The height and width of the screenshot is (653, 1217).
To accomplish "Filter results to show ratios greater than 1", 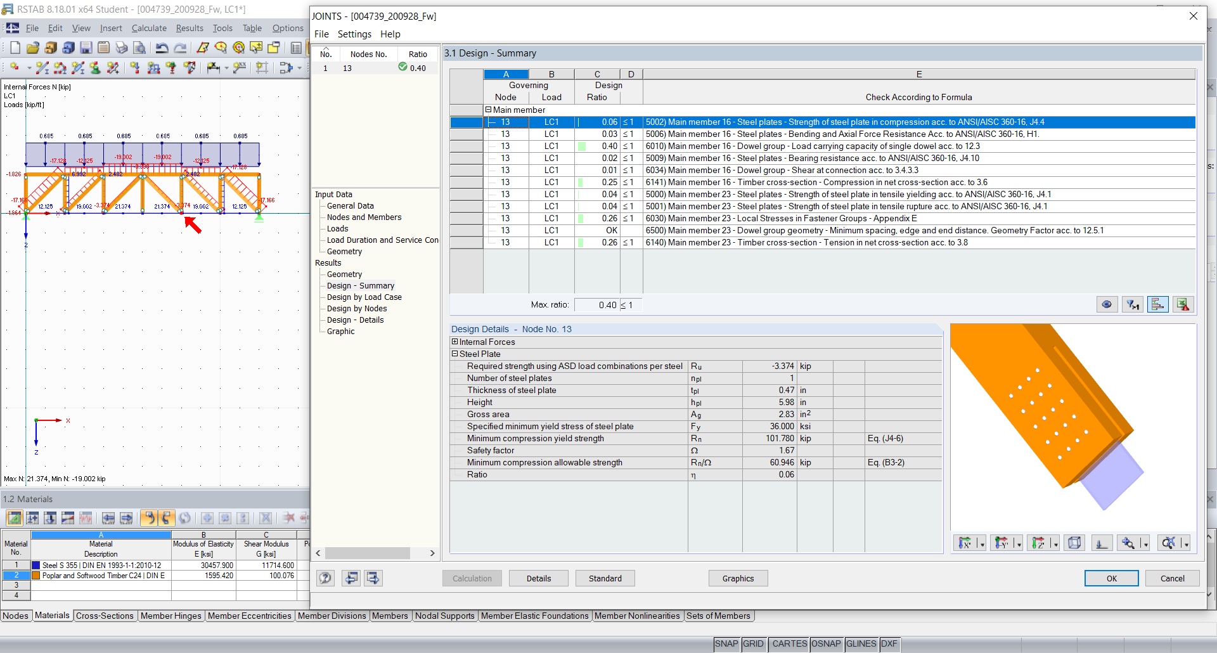I will [1133, 304].
